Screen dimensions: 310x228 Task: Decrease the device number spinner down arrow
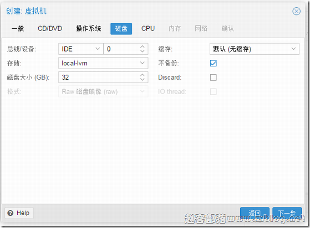pyautogui.click(x=143, y=51)
